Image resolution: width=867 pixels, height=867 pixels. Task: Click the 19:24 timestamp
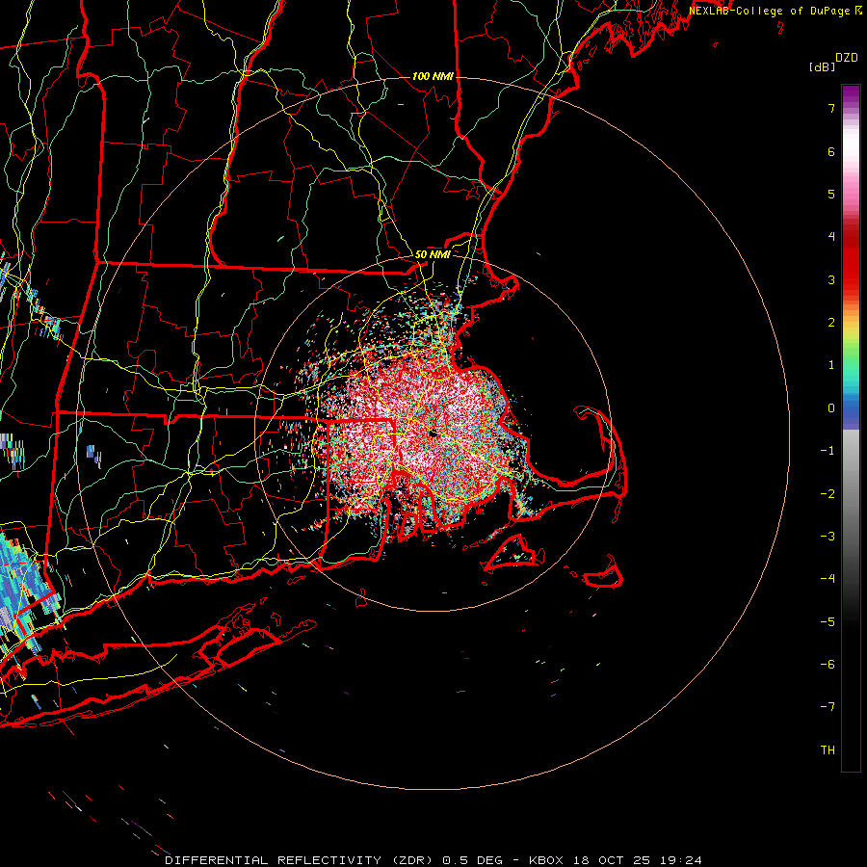click(681, 860)
